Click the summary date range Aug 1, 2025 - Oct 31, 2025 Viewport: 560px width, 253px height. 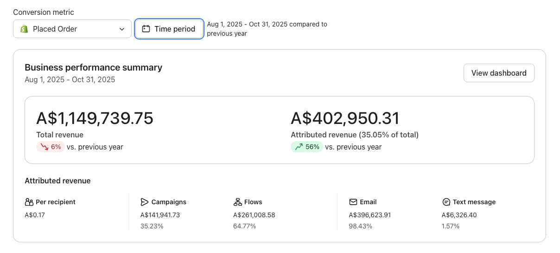(x=70, y=79)
